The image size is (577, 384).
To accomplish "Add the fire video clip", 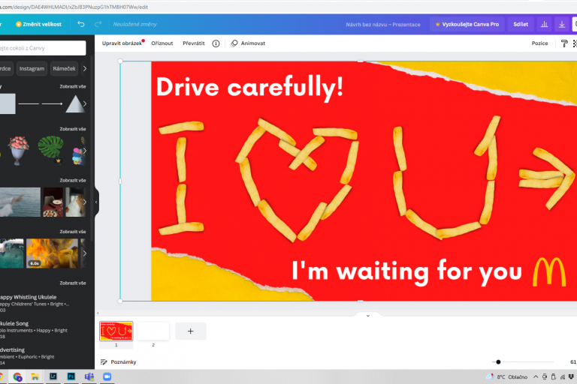I will pyautogui.click(x=52, y=253).
